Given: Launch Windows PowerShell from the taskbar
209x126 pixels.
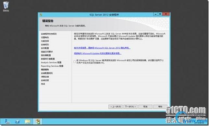Looking at the screenshot, I should (18, 121).
